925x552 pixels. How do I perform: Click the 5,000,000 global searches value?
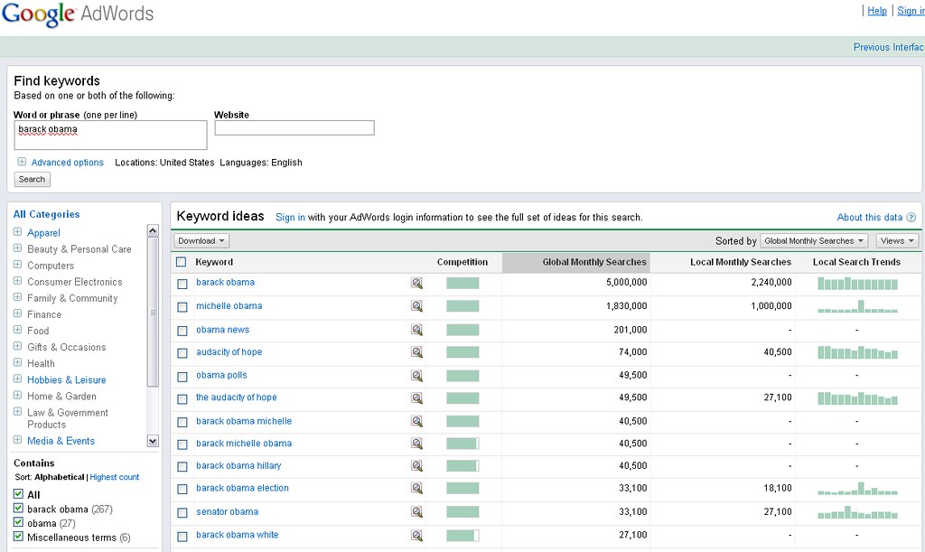(x=627, y=283)
